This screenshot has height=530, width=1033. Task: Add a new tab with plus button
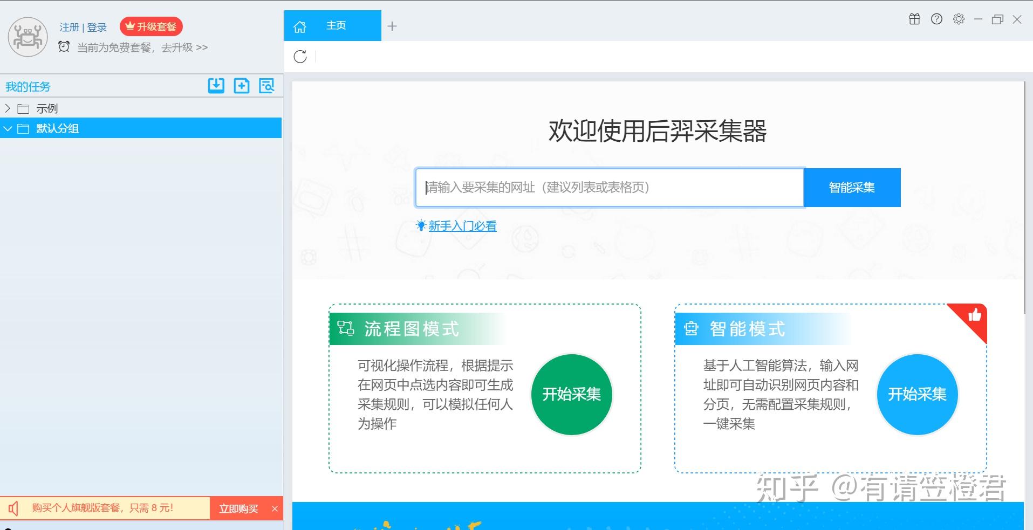[392, 26]
